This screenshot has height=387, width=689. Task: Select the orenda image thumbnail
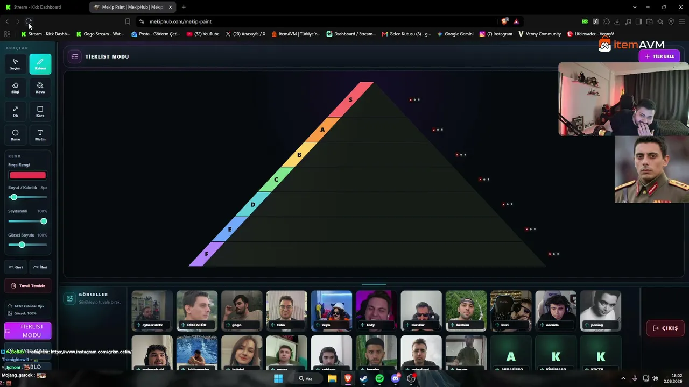556,311
